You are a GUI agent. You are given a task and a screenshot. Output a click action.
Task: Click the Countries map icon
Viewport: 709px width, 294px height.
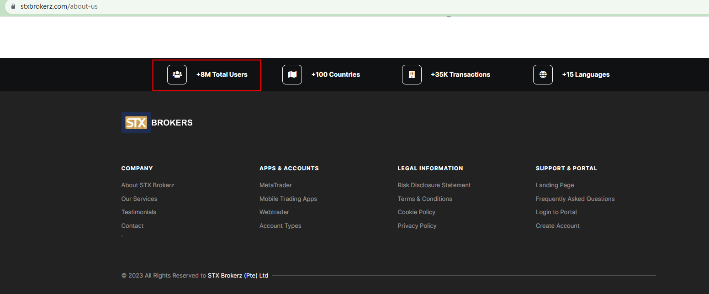click(292, 74)
